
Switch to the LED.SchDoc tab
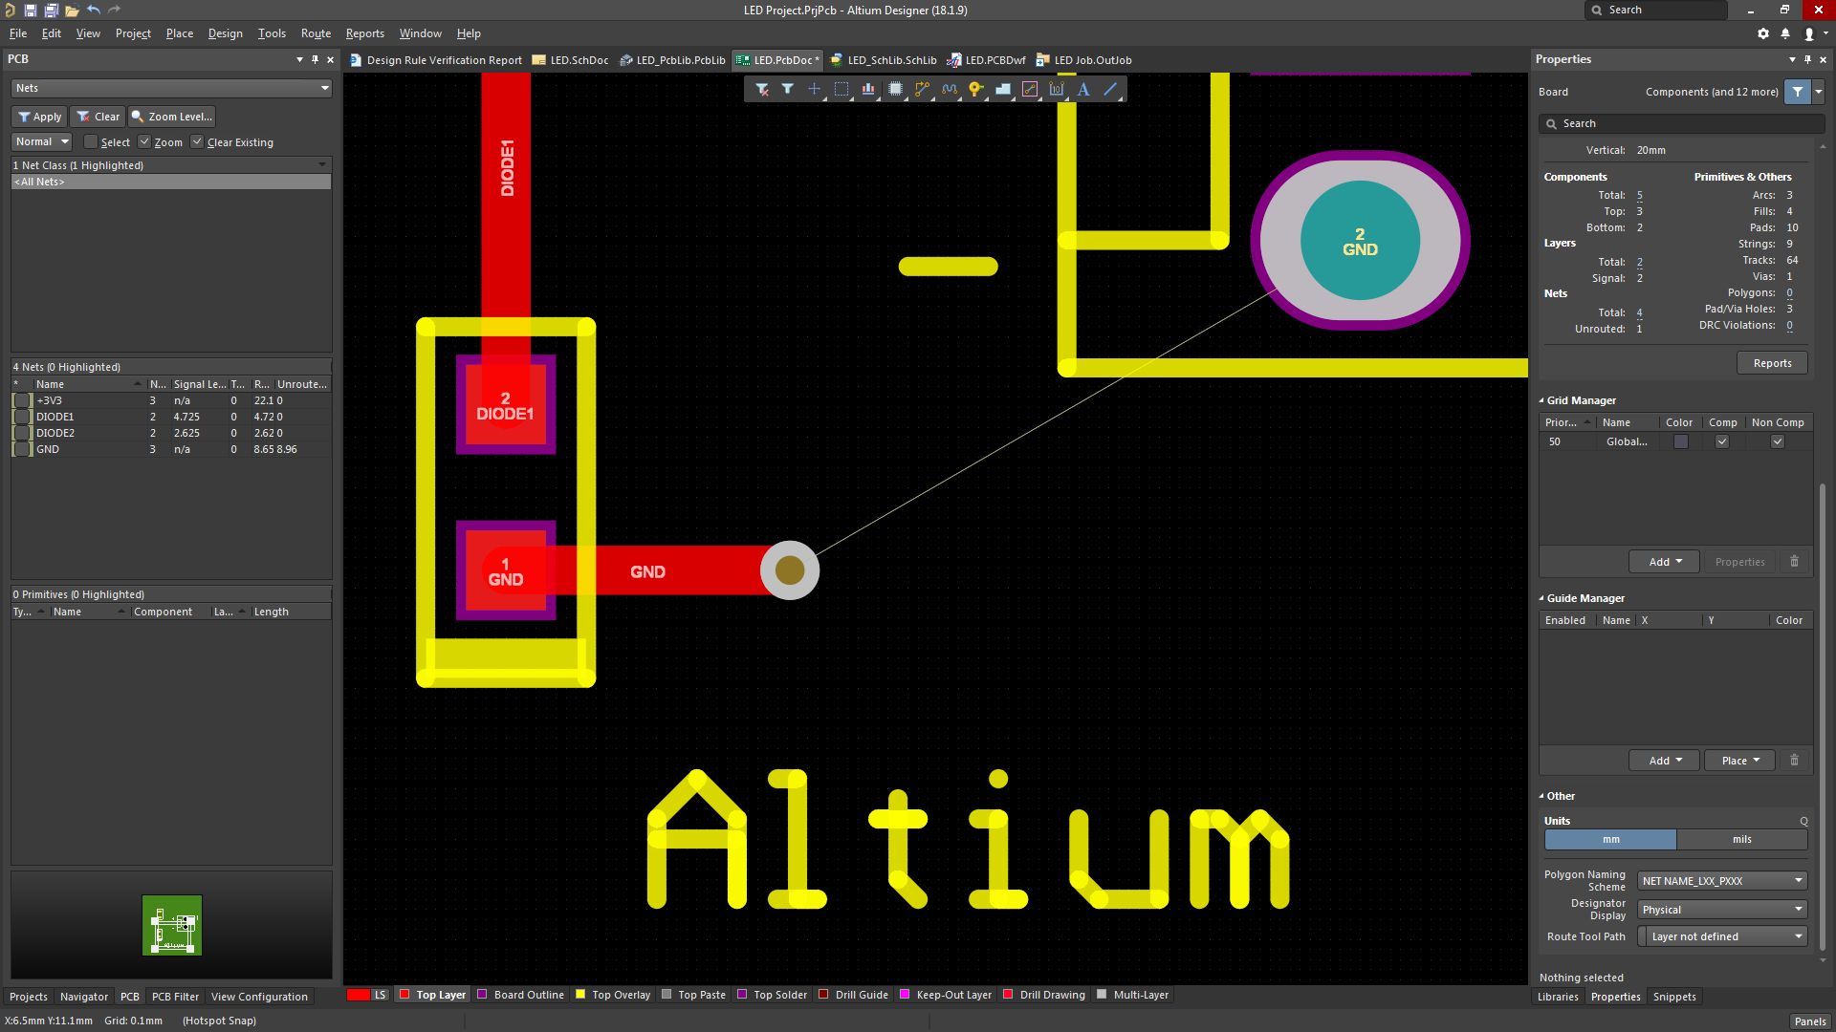coord(571,60)
